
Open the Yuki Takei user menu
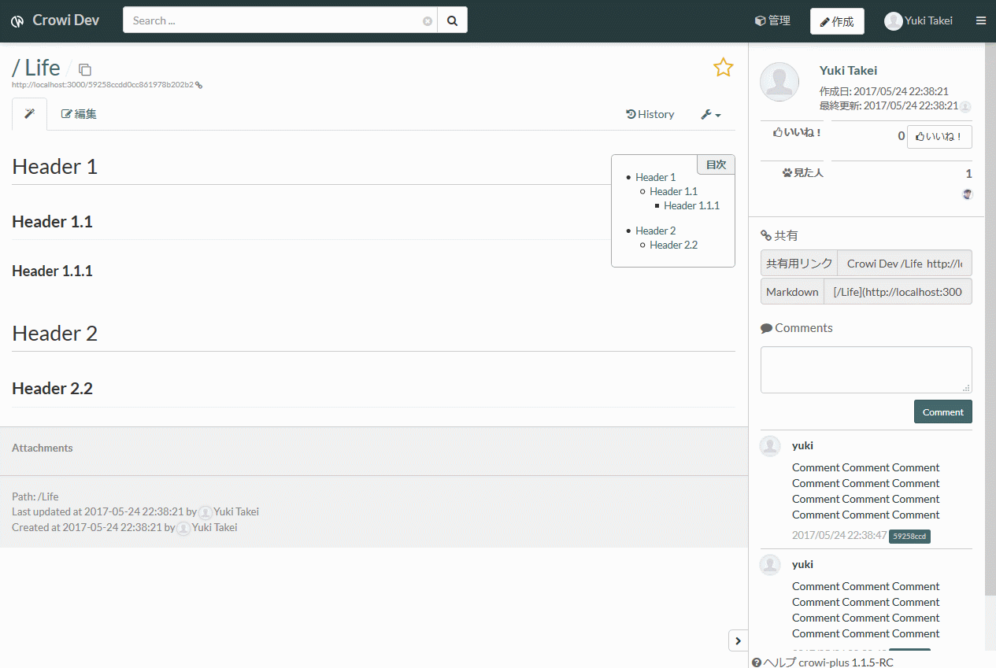point(919,21)
